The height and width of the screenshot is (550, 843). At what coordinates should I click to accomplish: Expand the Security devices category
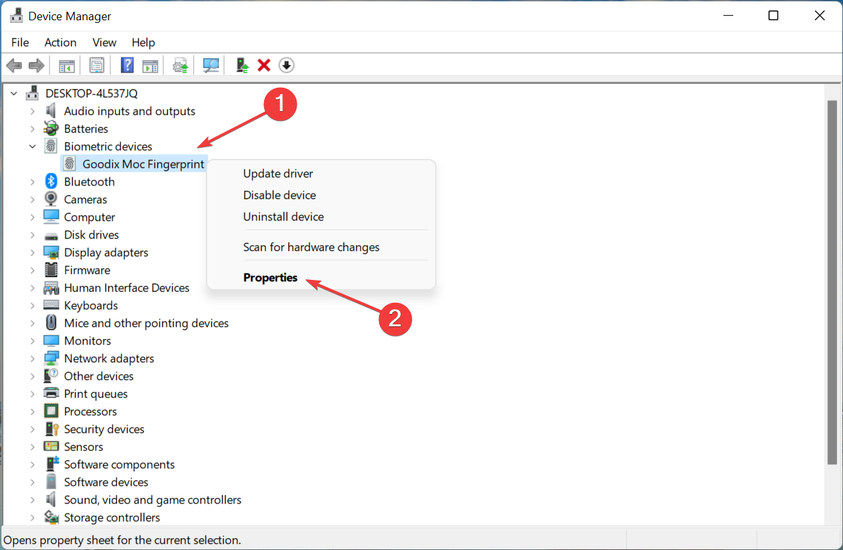coord(32,429)
